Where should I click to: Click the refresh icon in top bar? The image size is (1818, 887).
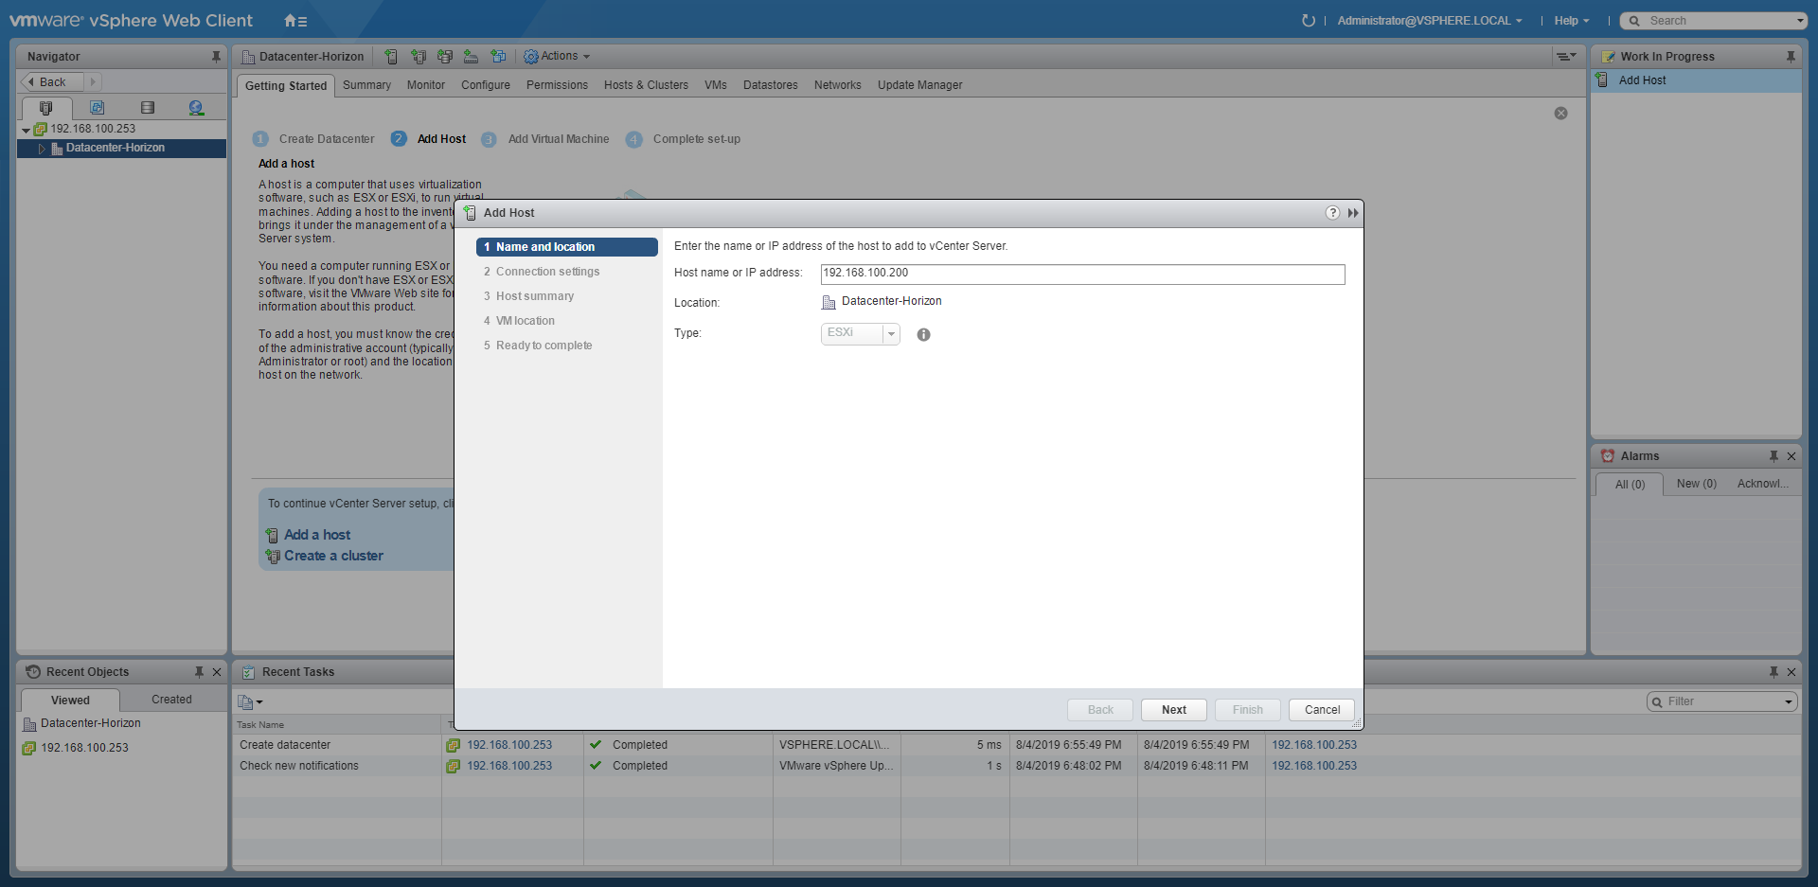(1309, 21)
